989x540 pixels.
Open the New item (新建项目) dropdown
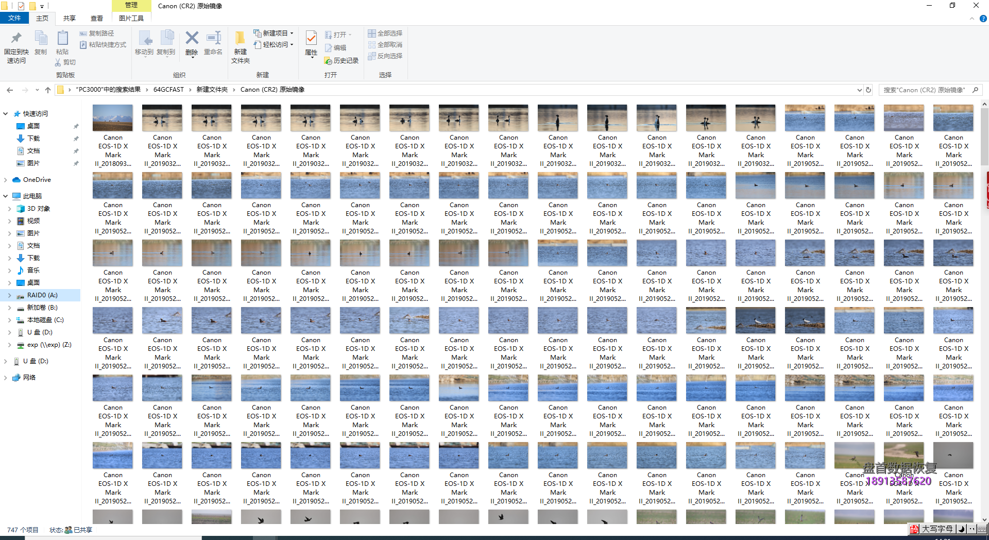point(273,33)
